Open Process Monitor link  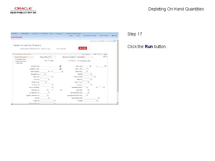(62, 49)
